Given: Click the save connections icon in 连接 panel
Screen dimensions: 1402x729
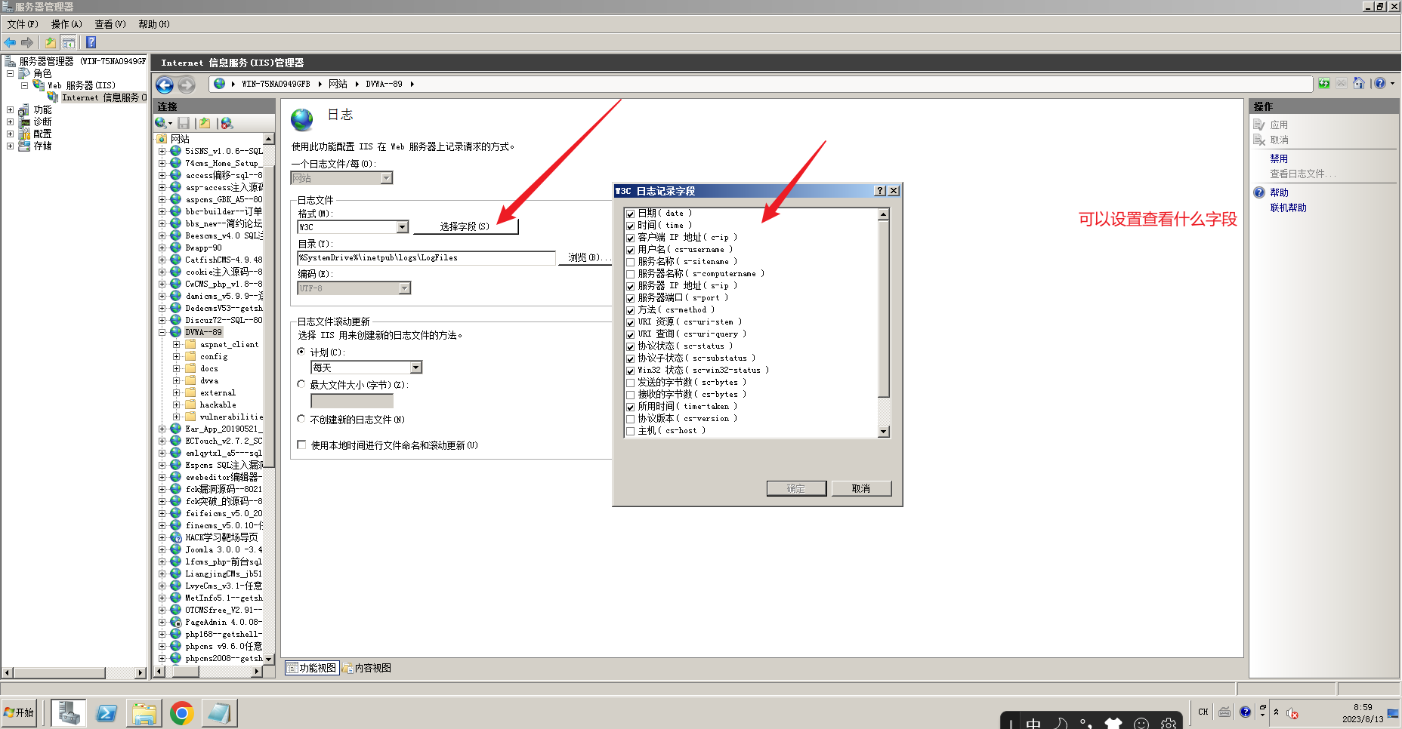Looking at the screenshot, I should tap(184, 123).
